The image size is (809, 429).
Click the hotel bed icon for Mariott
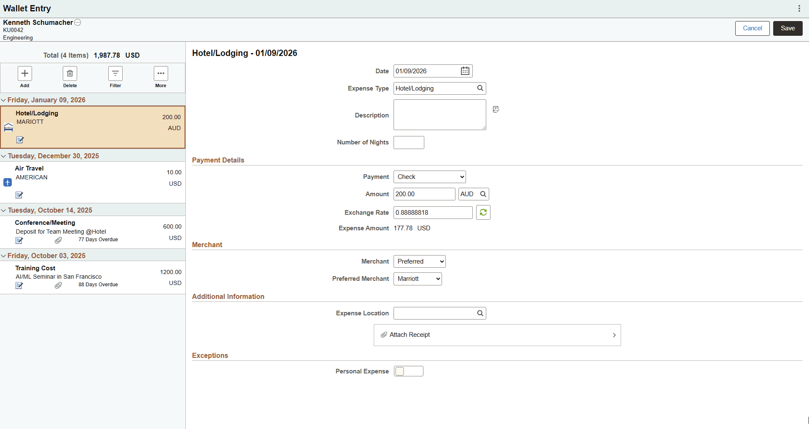tap(8, 127)
